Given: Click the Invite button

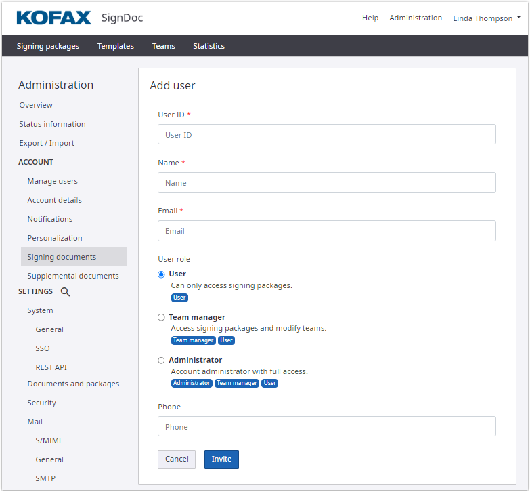Looking at the screenshot, I should tap(221, 459).
